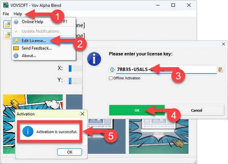Minimize the Vov Alpha Blend window
This screenshot has width=228, height=164.
tap(158, 5)
